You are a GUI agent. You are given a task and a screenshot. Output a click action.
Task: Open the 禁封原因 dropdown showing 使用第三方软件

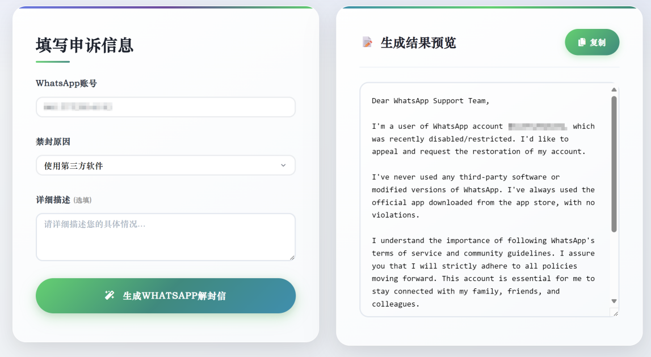(166, 165)
